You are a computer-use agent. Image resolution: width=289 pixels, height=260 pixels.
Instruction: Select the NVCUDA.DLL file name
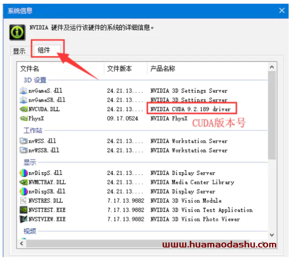pyautogui.click(x=44, y=109)
